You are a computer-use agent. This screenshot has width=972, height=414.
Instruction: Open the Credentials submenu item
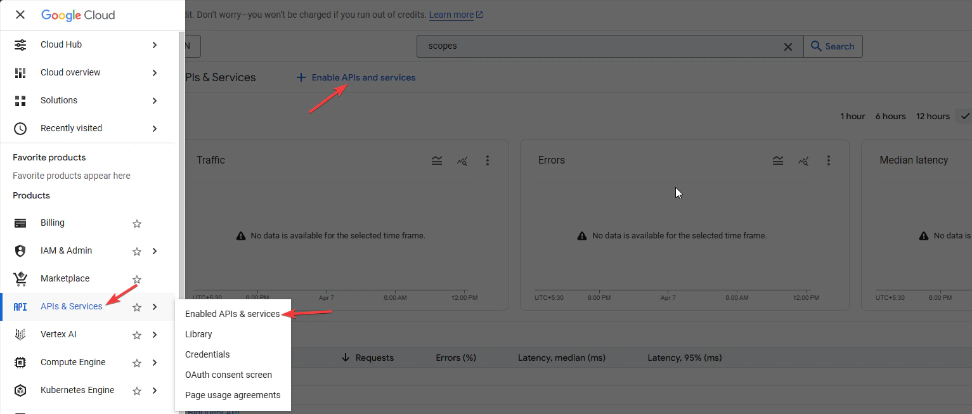[x=233, y=354]
